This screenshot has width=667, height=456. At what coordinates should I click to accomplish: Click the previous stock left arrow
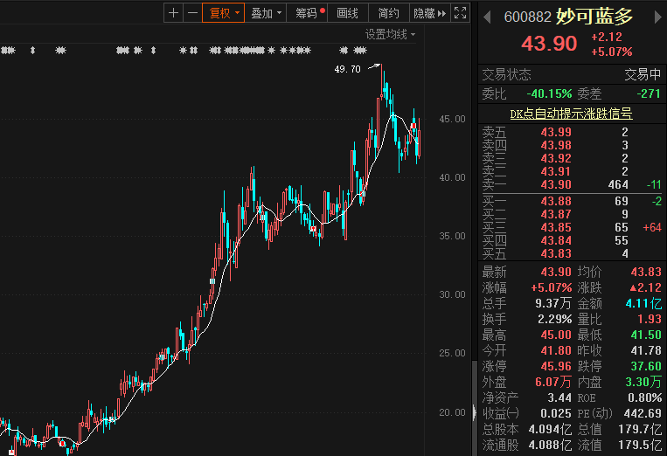[x=487, y=17]
